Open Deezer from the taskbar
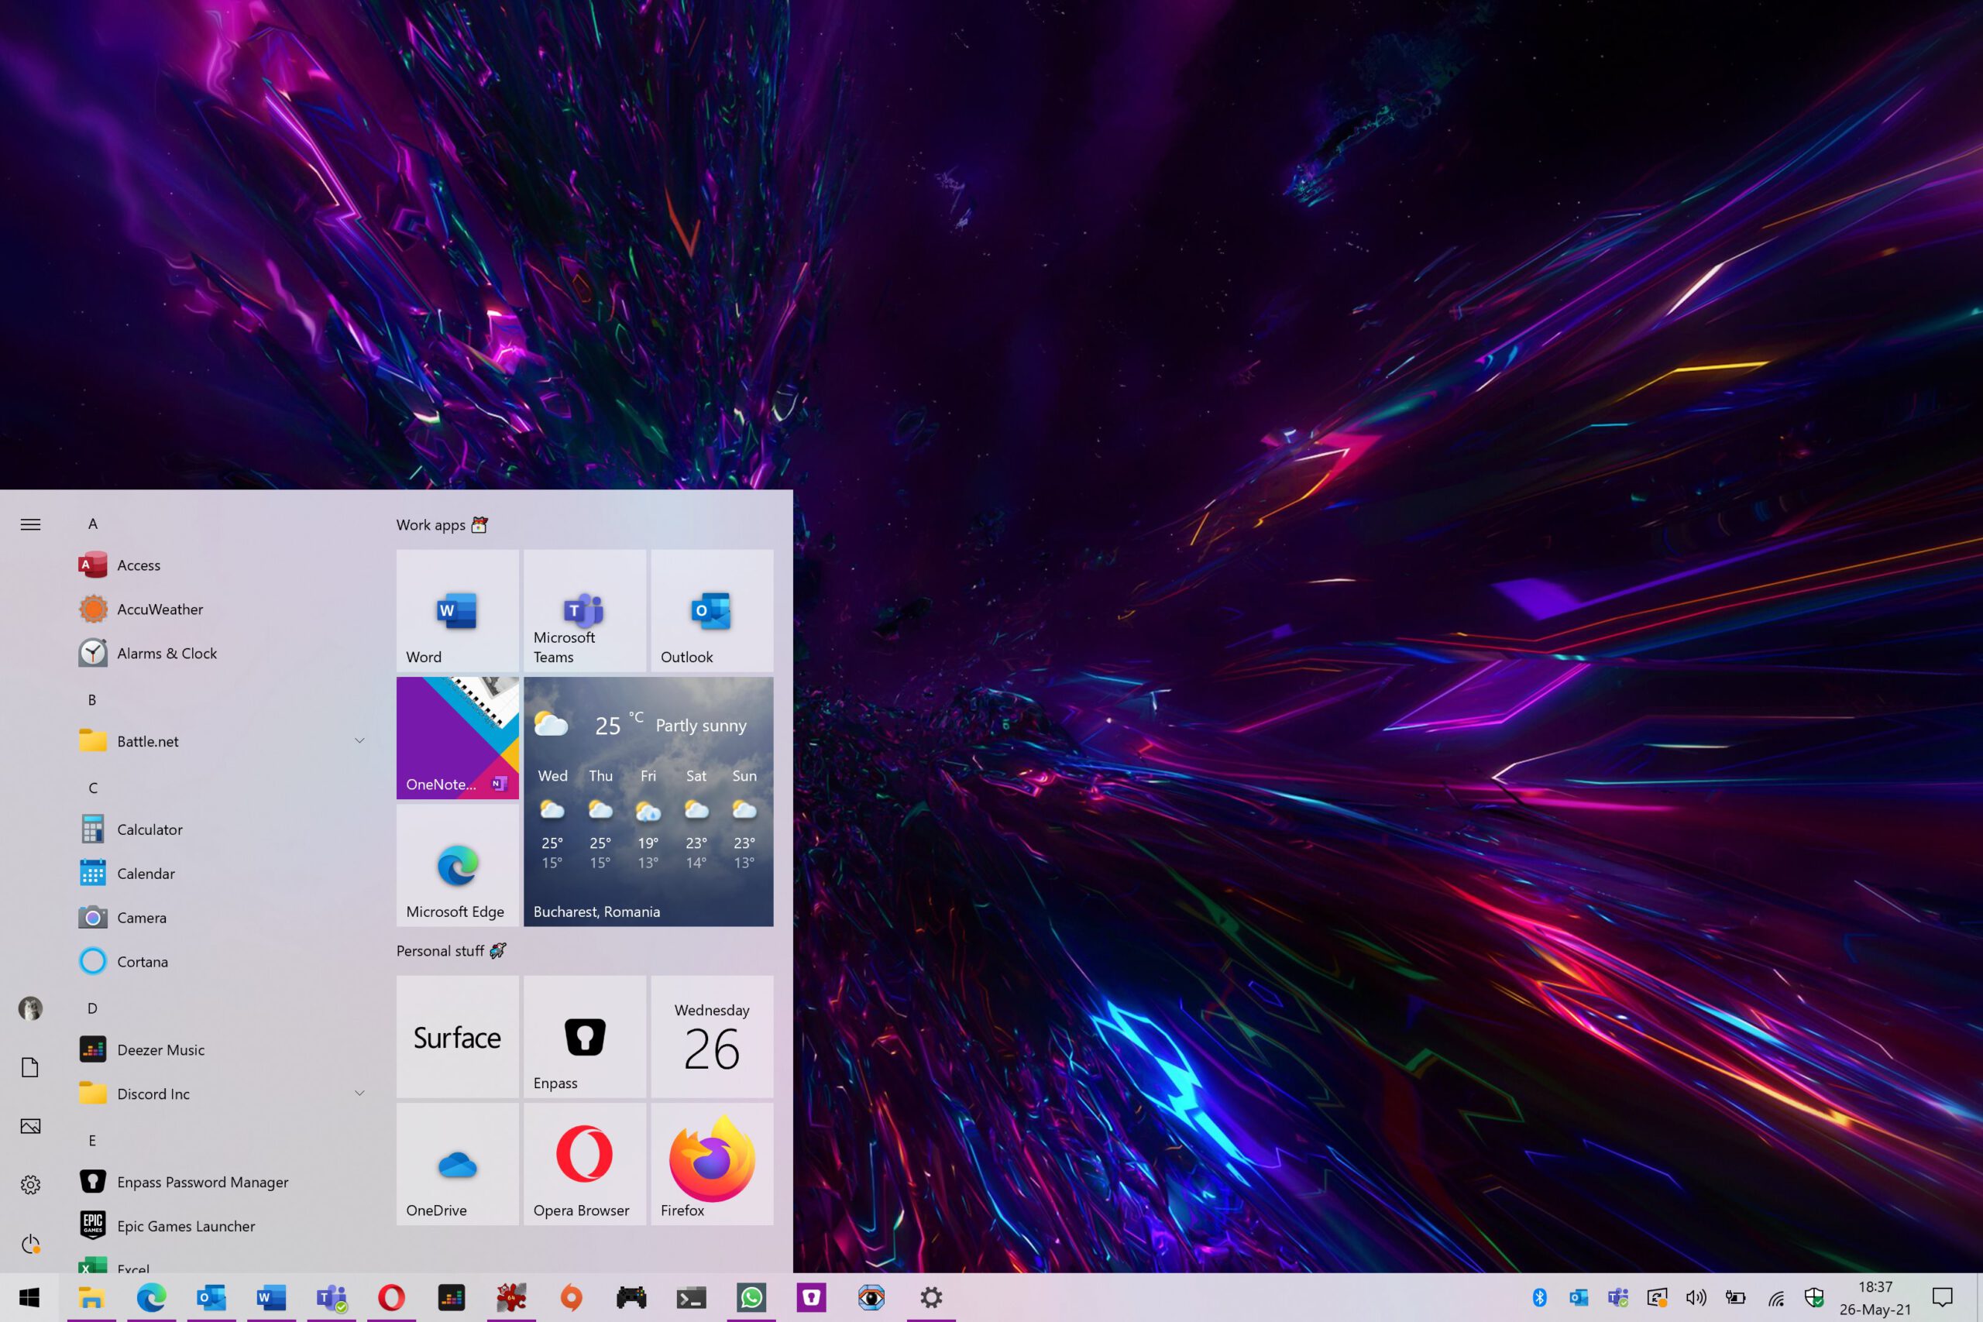The height and width of the screenshot is (1322, 1983). click(x=451, y=1297)
